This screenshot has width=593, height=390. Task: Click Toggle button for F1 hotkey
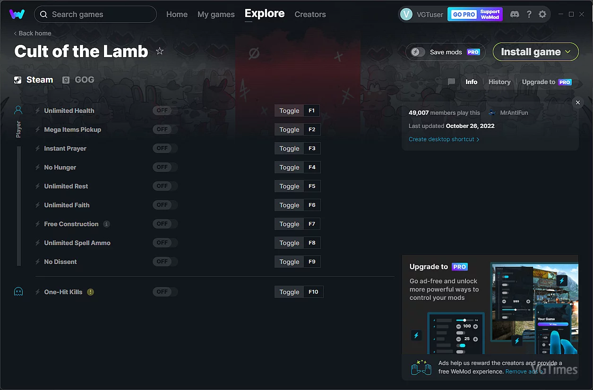pos(289,110)
